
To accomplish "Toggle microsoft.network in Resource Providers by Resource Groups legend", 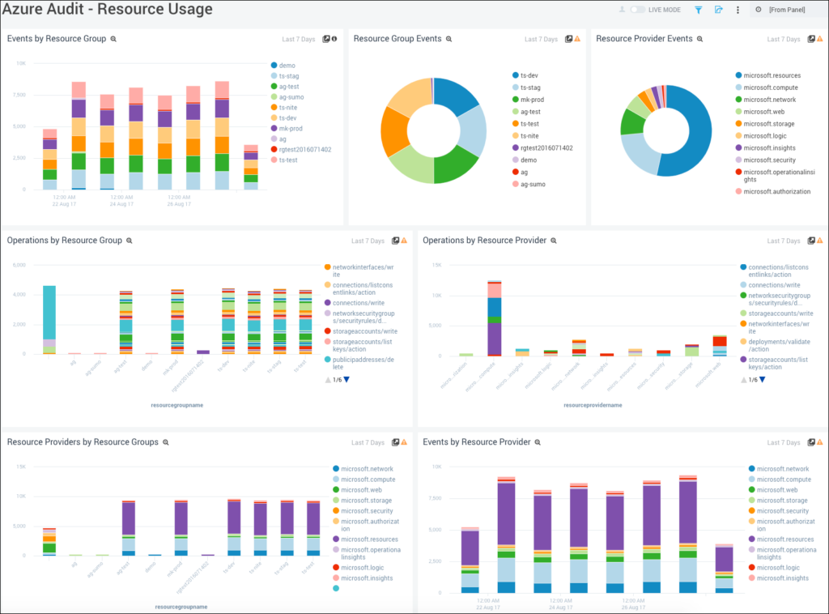I will tap(363, 469).
